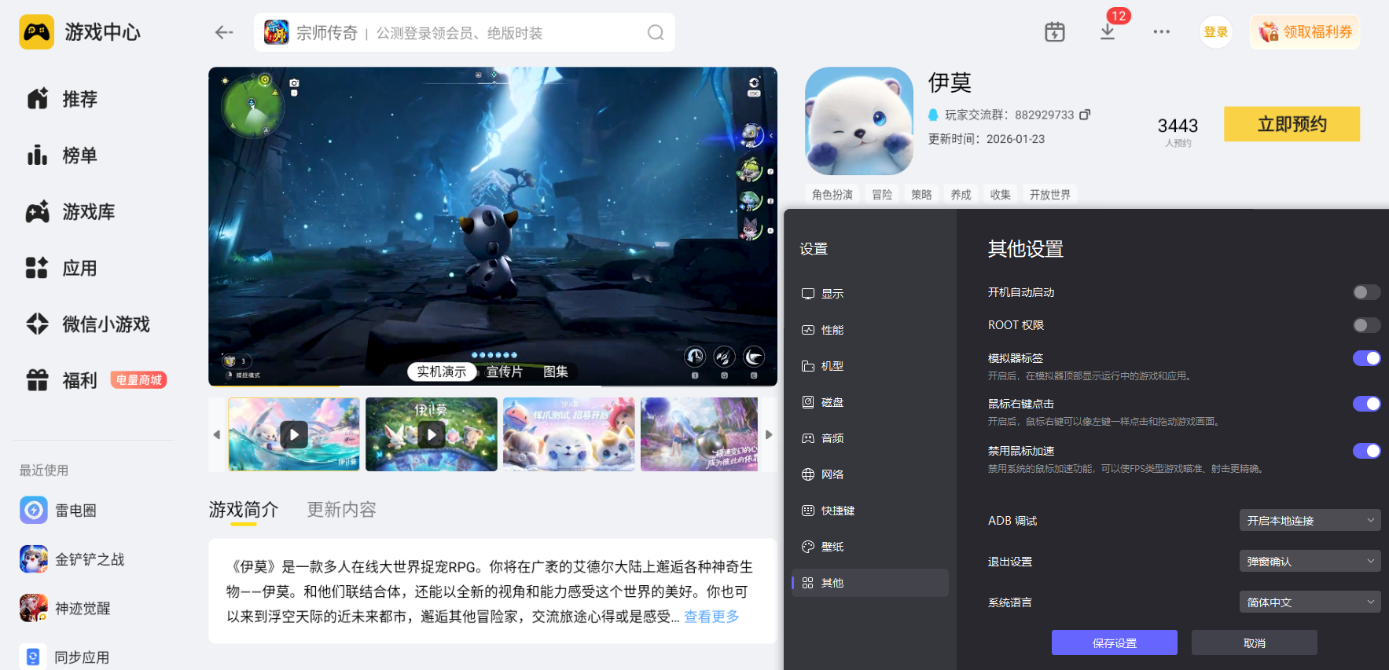The image size is (1389, 670).
Task: Click the search magnifier icon
Action: click(x=656, y=32)
